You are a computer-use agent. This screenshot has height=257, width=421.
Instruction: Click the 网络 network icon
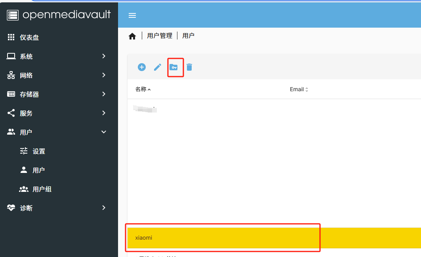point(11,75)
